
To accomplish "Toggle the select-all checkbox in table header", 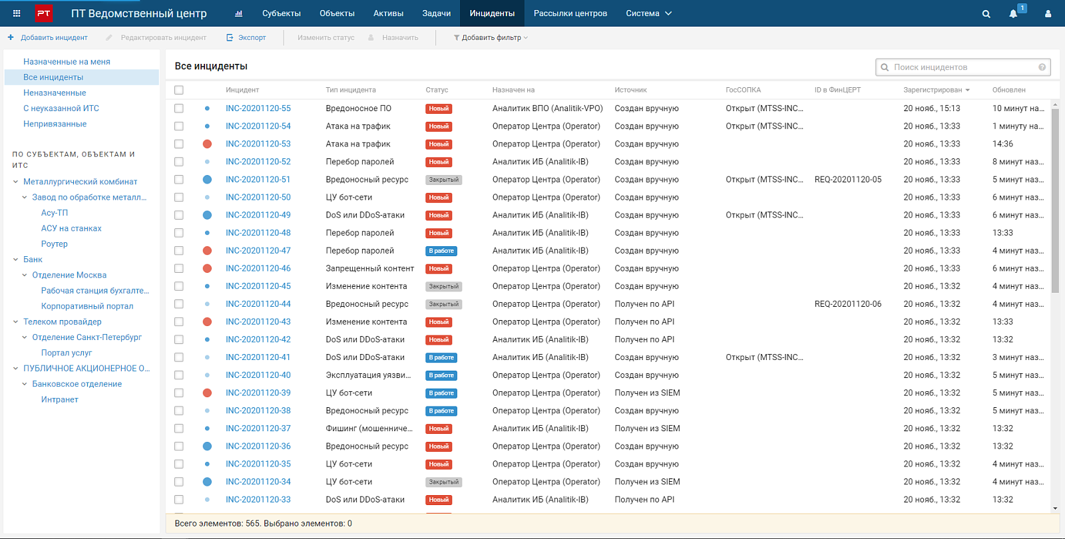I will 179,90.
